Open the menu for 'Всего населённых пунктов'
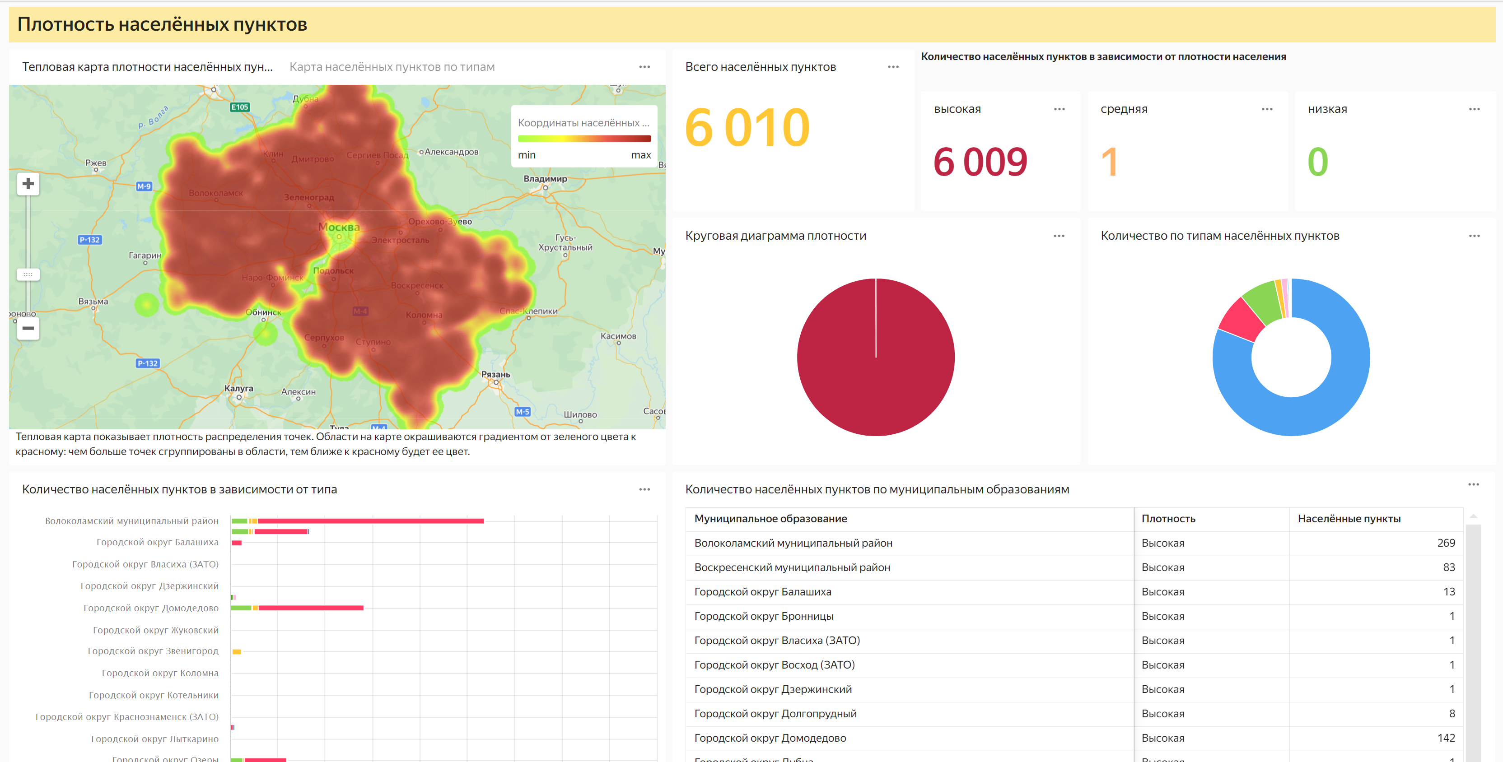This screenshot has width=1503, height=762. [893, 67]
